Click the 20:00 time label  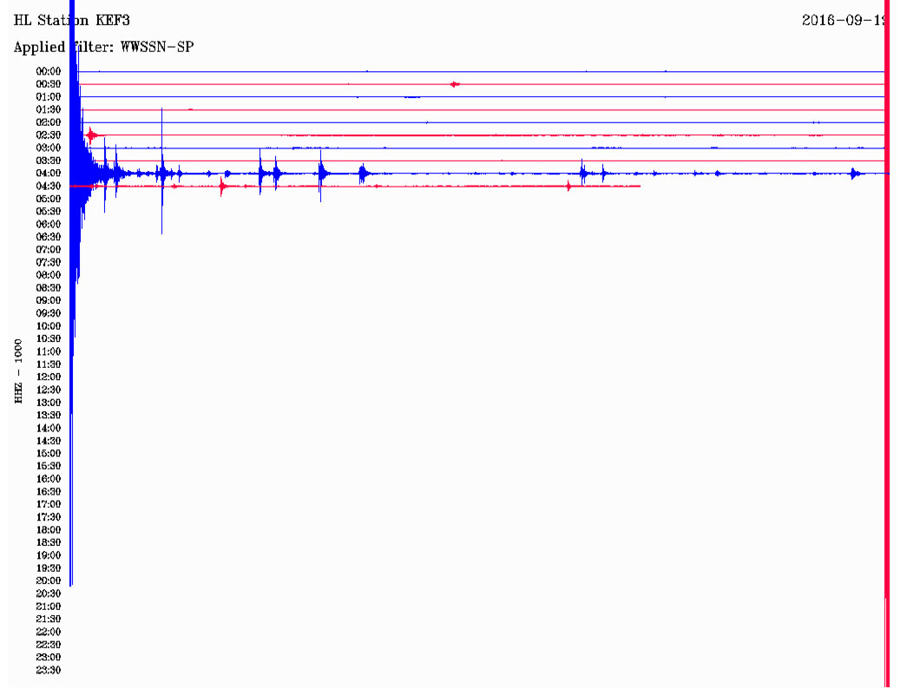click(48, 581)
